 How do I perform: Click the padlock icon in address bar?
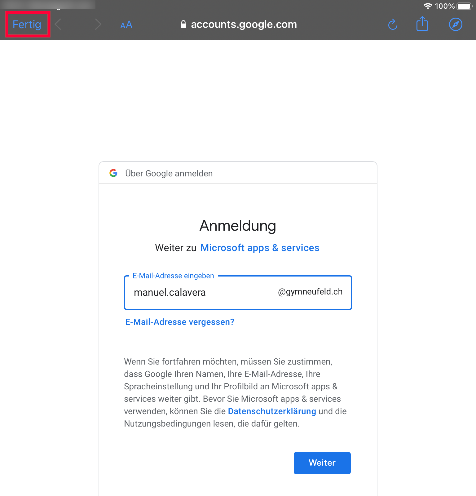click(x=183, y=24)
